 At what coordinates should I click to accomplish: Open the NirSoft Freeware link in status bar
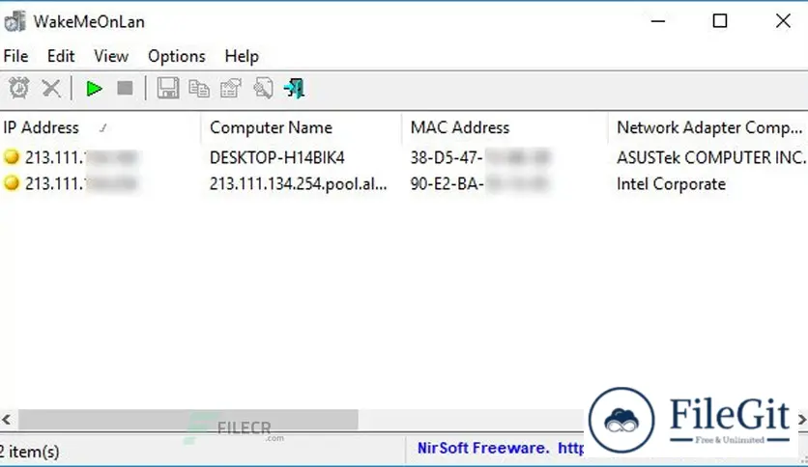(501, 448)
